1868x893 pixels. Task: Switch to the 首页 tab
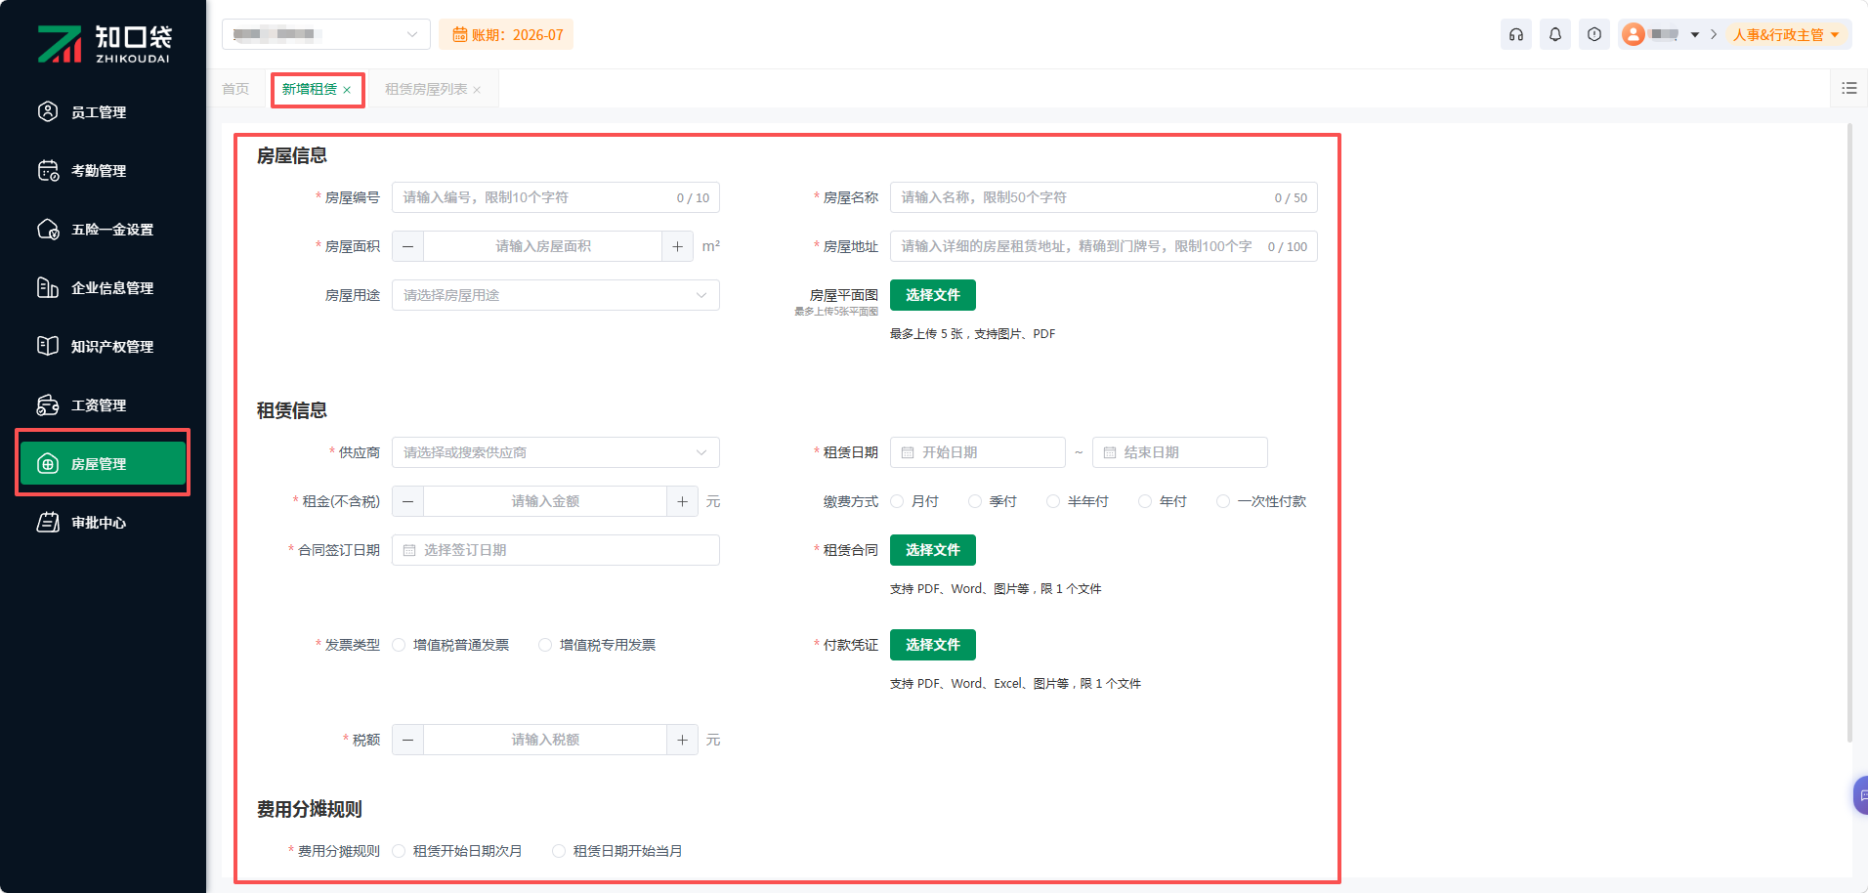click(235, 89)
